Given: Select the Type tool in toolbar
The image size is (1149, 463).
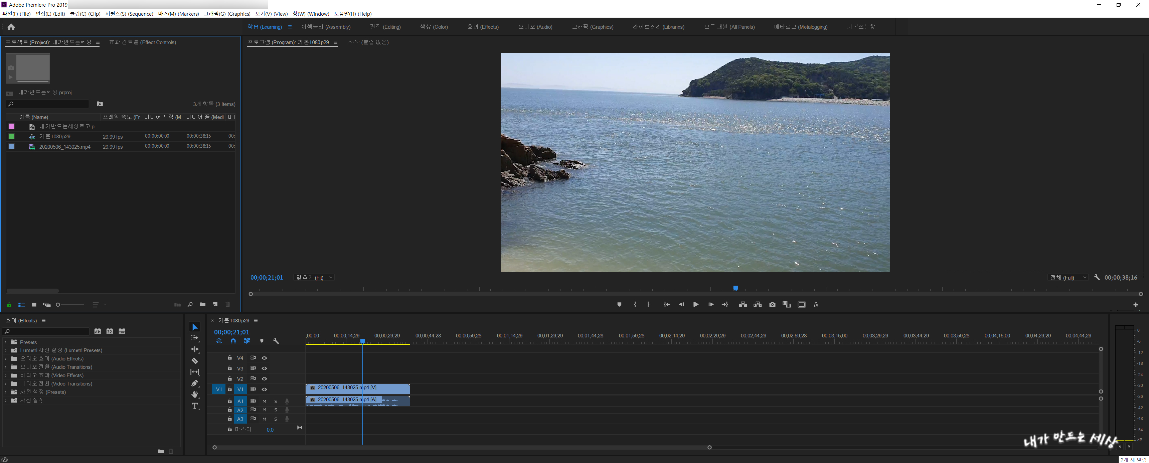Looking at the screenshot, I should (x=194, y=406).
